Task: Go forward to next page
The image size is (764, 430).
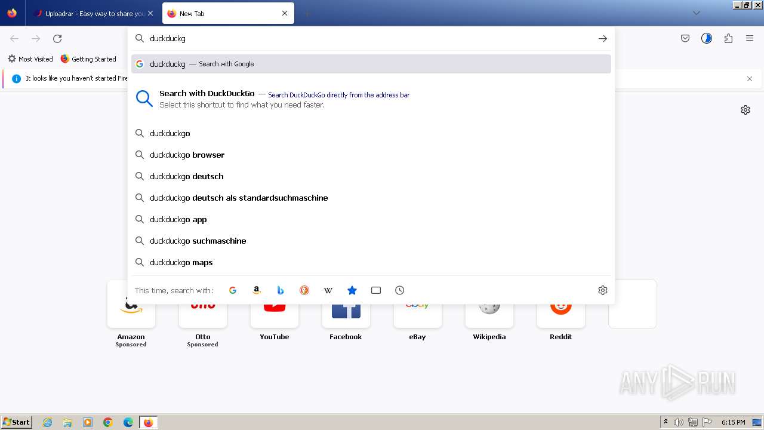Action: (x=36, y=39)
